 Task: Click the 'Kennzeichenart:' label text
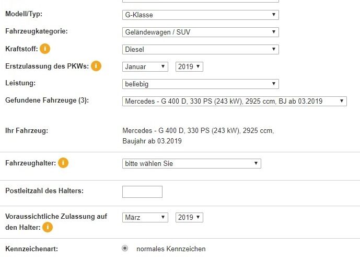30,249
